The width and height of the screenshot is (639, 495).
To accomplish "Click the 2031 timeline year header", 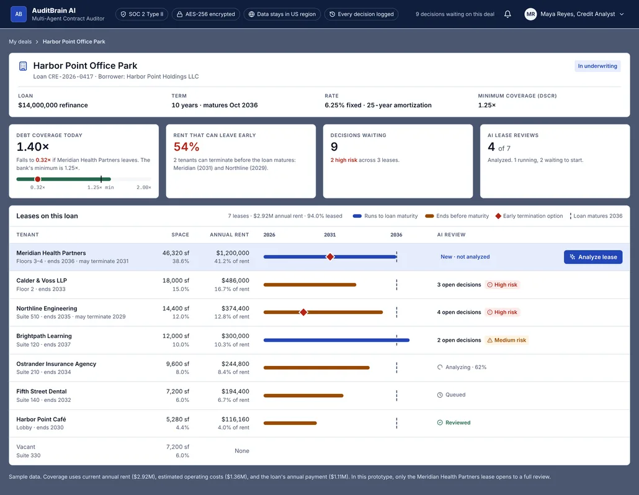I will click(x=329, y=234).
